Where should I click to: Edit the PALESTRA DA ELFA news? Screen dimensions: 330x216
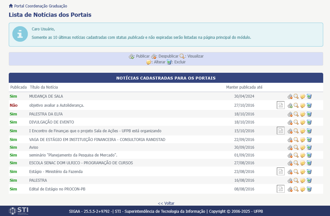(303, 114)
